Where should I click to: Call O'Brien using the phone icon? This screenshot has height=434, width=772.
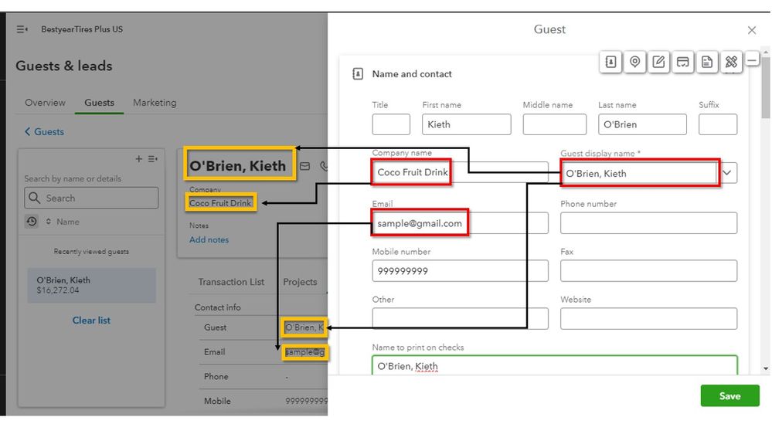tap(324, 166)
